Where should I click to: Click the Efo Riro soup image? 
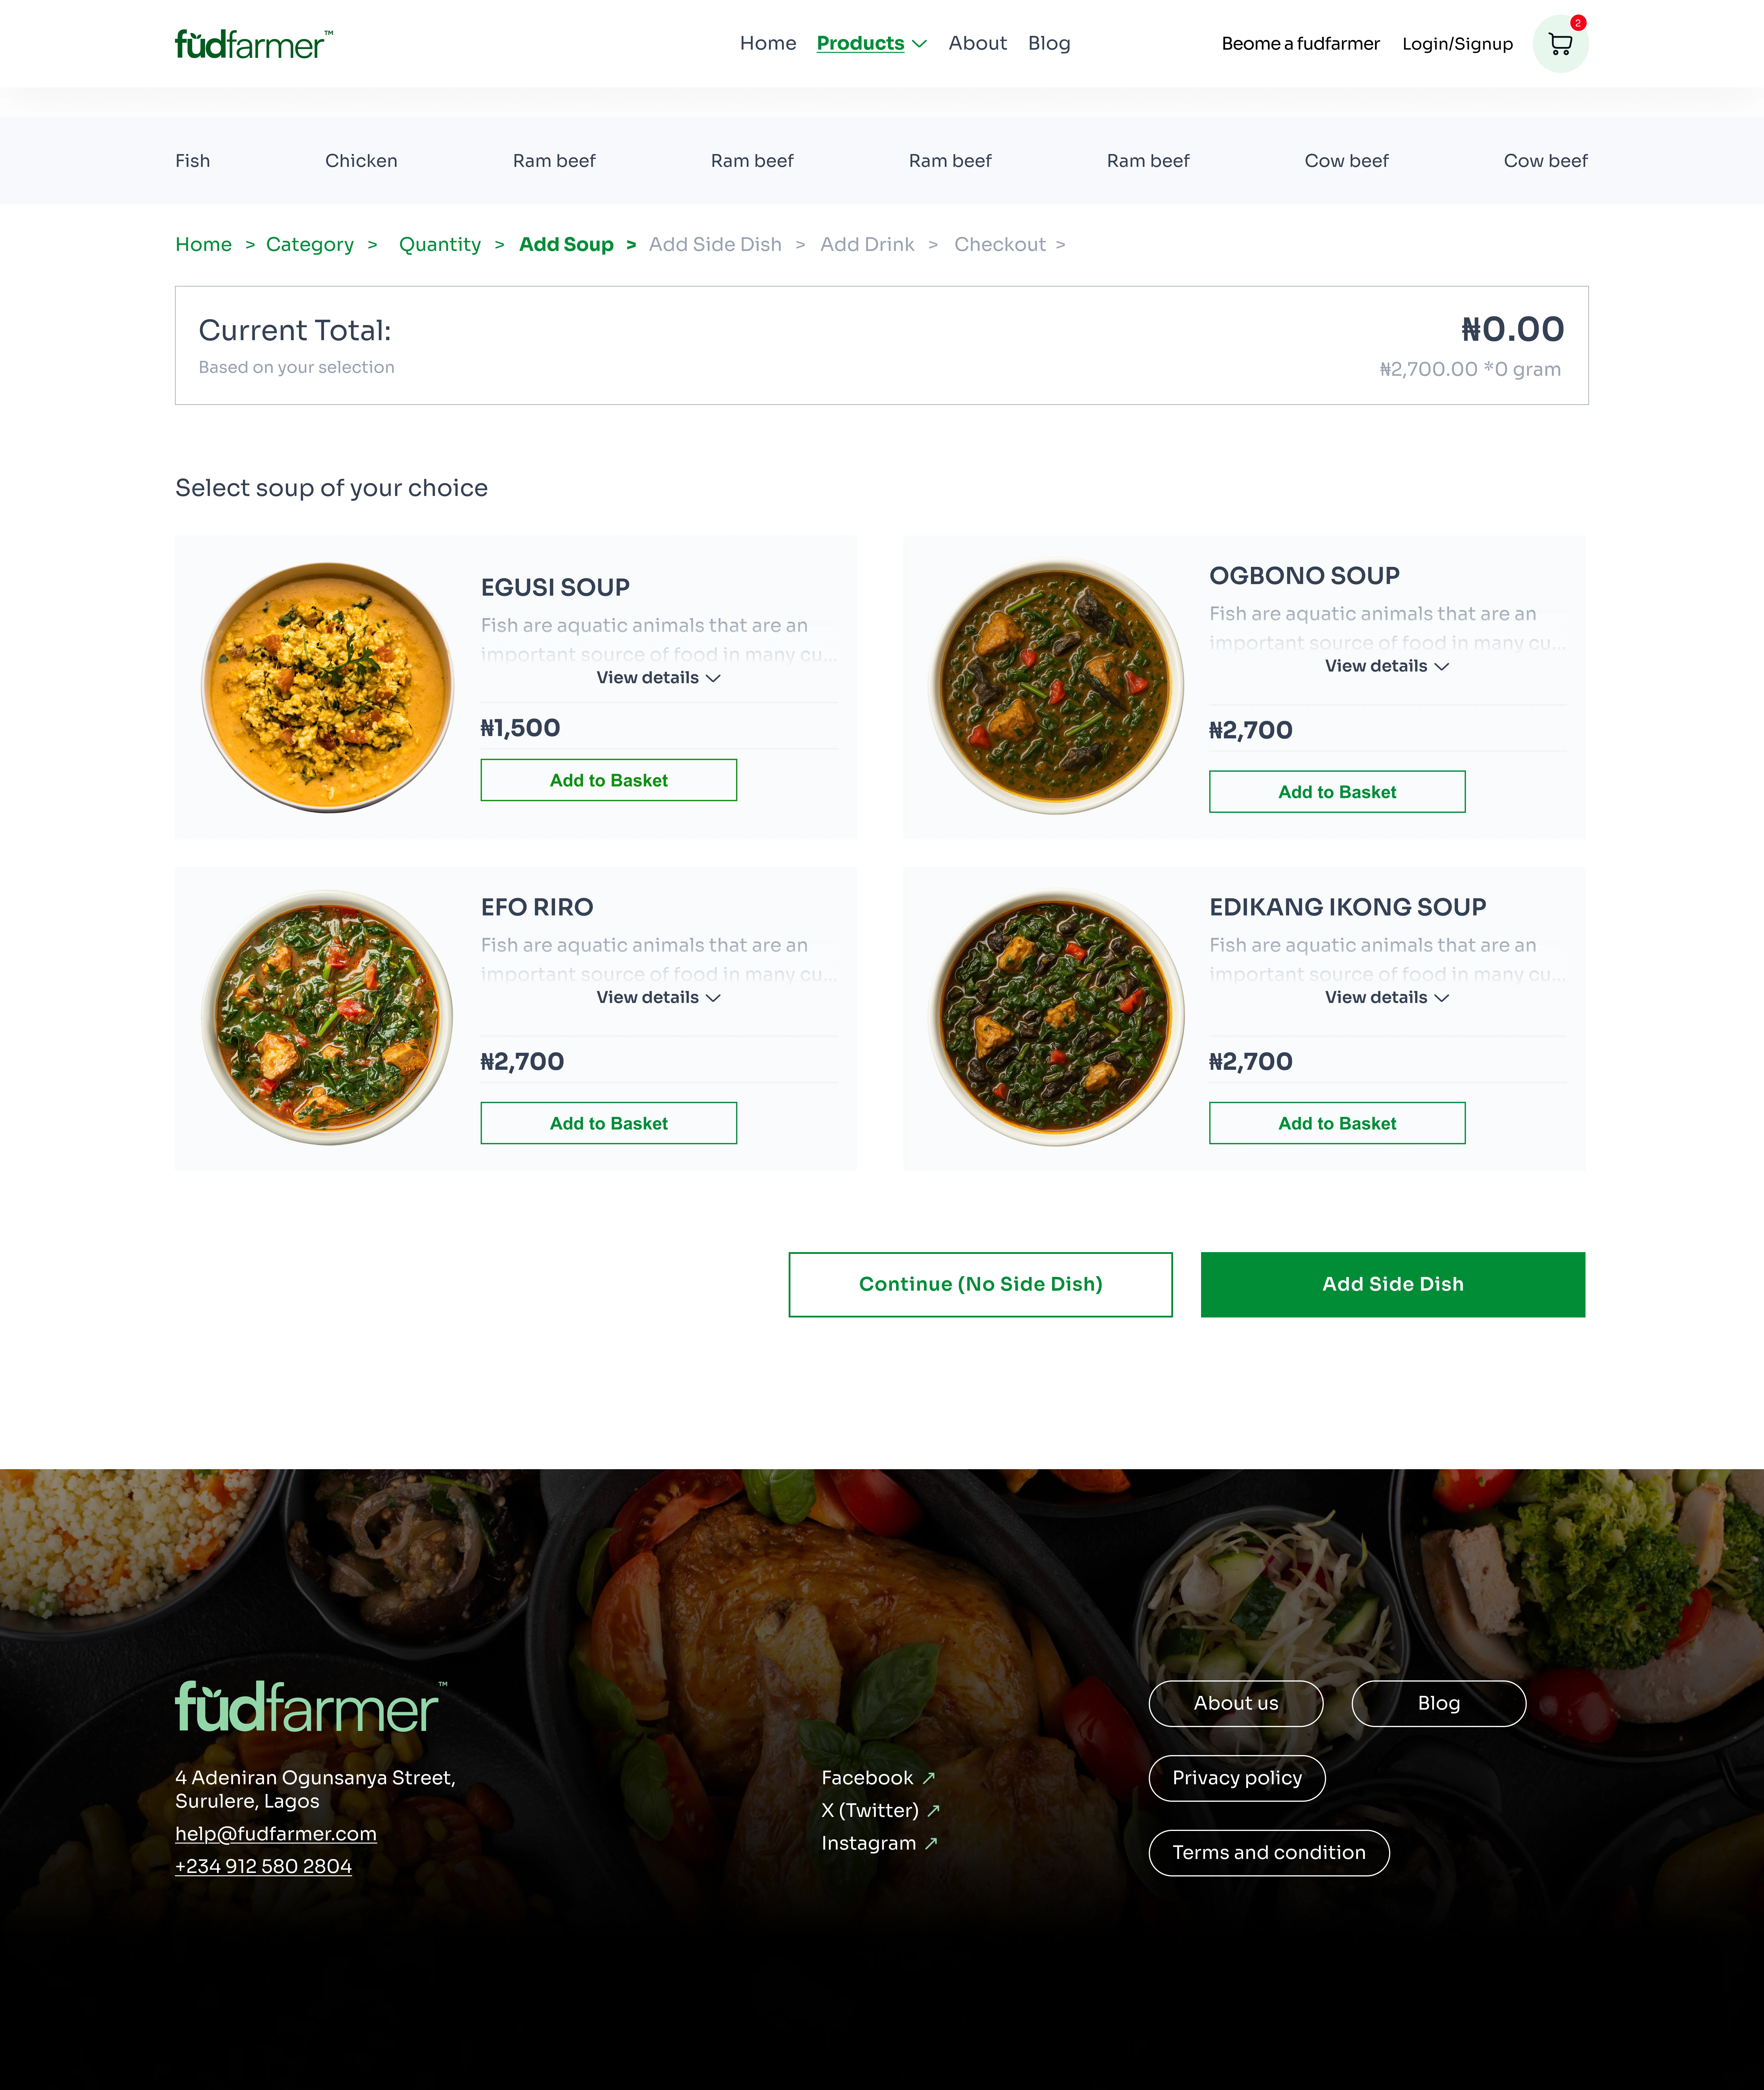327,1018
